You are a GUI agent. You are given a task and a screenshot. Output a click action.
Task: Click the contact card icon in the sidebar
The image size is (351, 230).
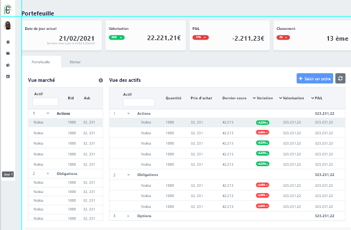coord(8,76)
